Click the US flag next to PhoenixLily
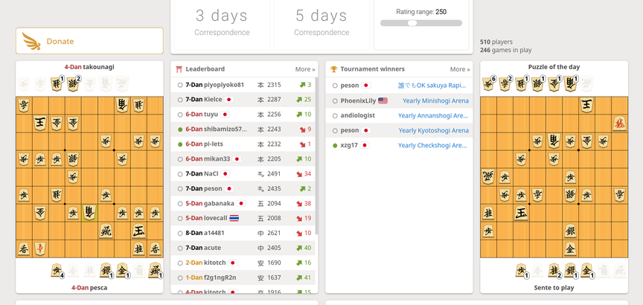This screenshot has height=305, width=643. pyautogui.click(x=383, y=100)
